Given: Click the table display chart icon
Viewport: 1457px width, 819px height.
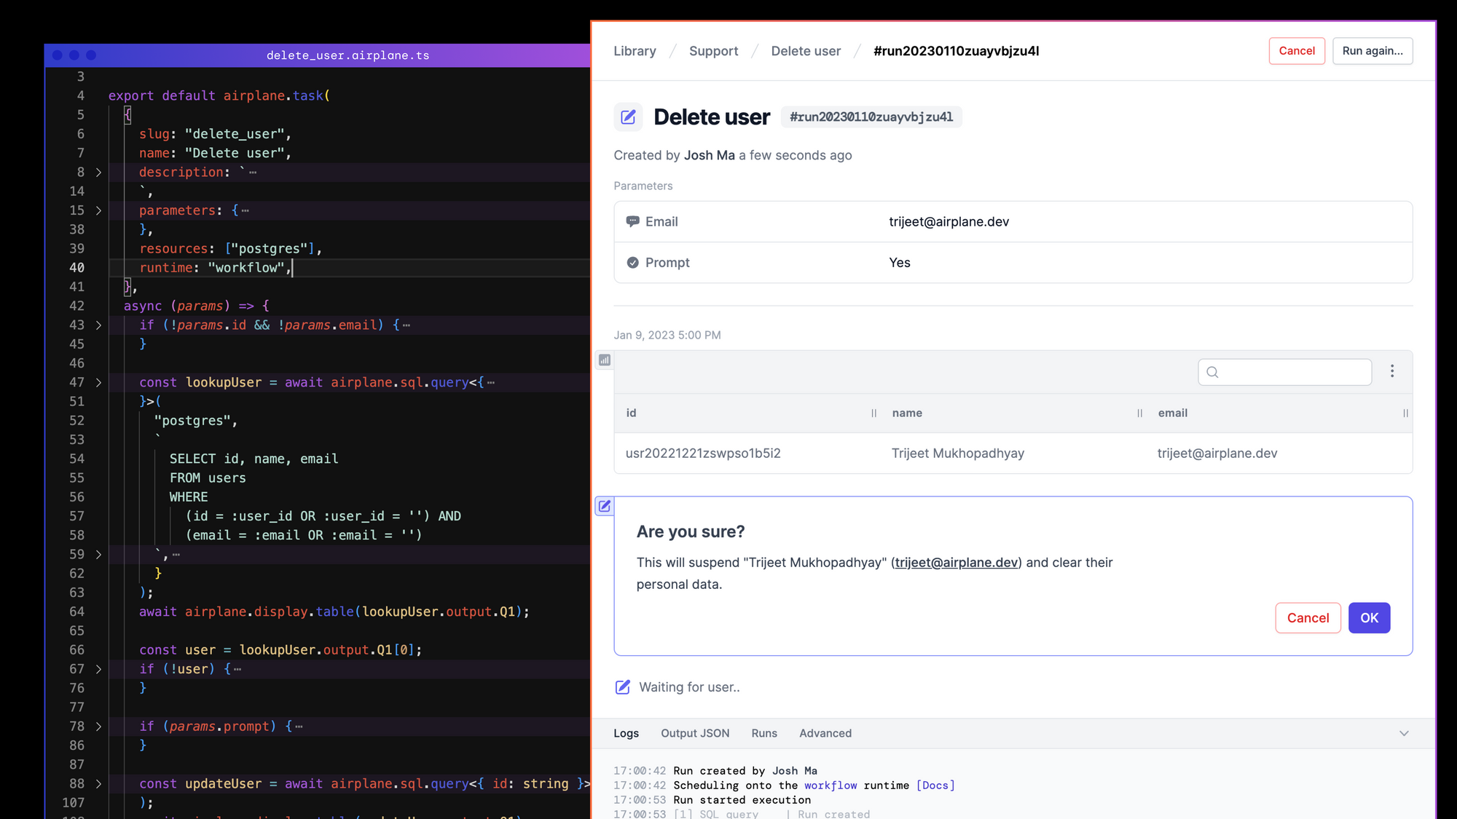Looking at the screenshot, I should [605, 360].
